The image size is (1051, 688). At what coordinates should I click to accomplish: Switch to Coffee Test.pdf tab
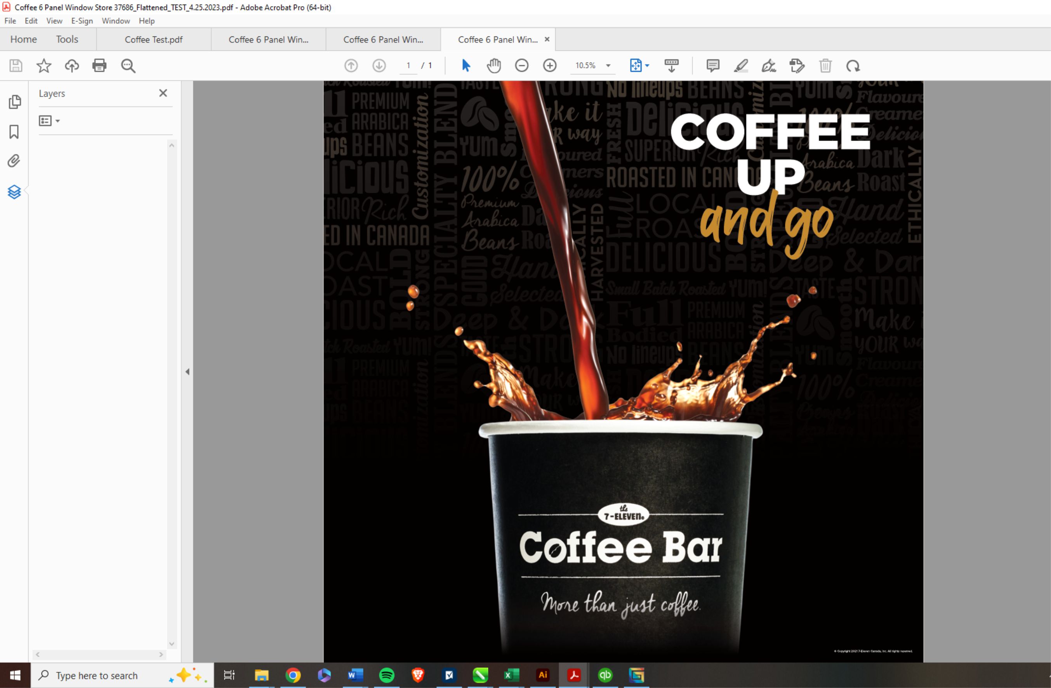(x=154, y=39)
